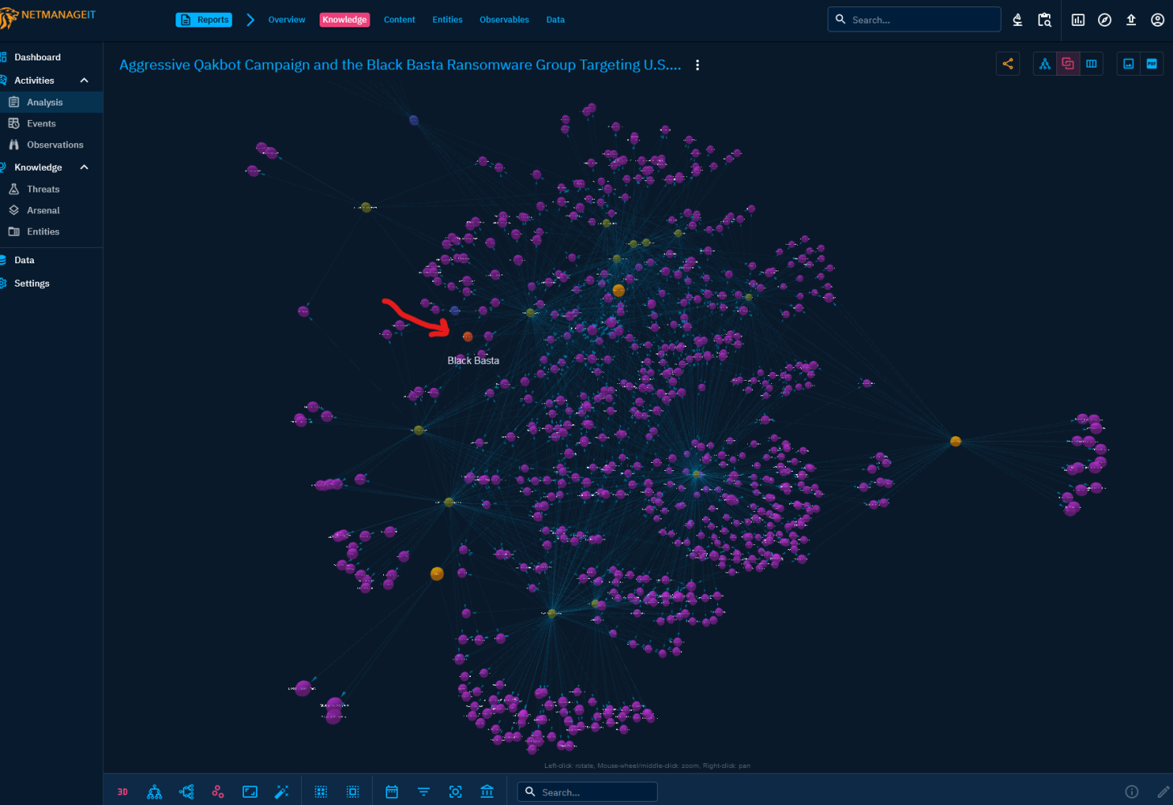Collapse the Knowledge sidebar section
The height and width of the screenshot is (805, 1173).
[84, 167]
